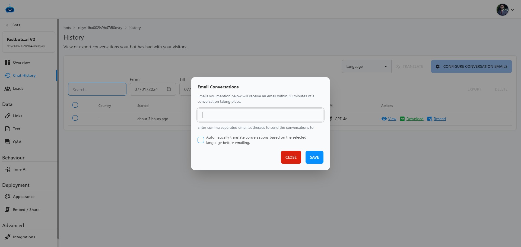Image resolution: width=521 pixels, height=247 pixels.
Task: Focus the Search conversations field
Action: click(x=97, y=89)
